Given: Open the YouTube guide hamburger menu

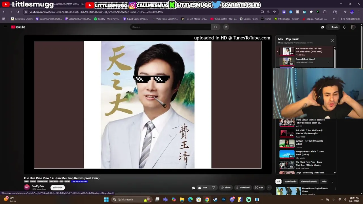Looking at the screenshot, I should (x=5, y=27).
